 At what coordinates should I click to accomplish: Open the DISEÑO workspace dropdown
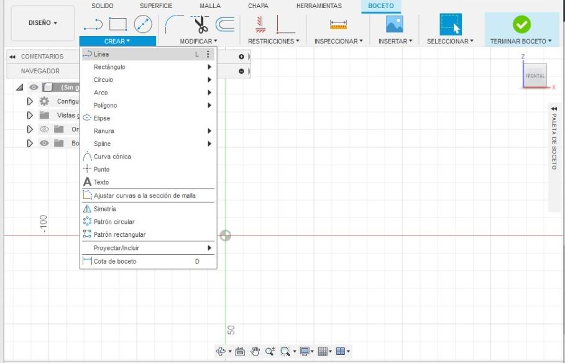43,23
